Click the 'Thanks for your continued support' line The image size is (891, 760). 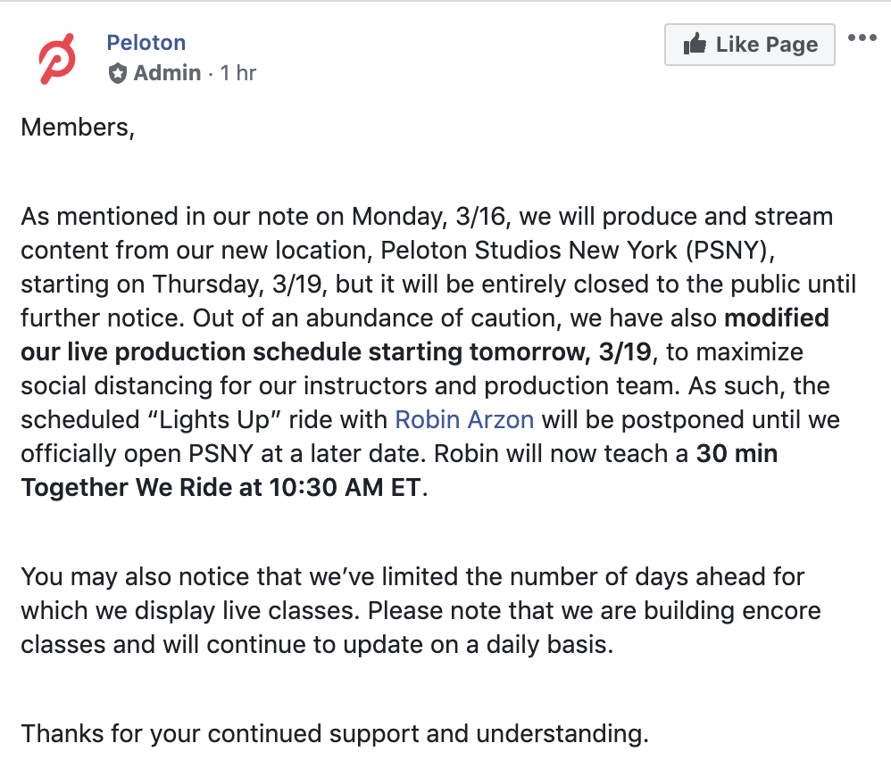coord(335,733)
